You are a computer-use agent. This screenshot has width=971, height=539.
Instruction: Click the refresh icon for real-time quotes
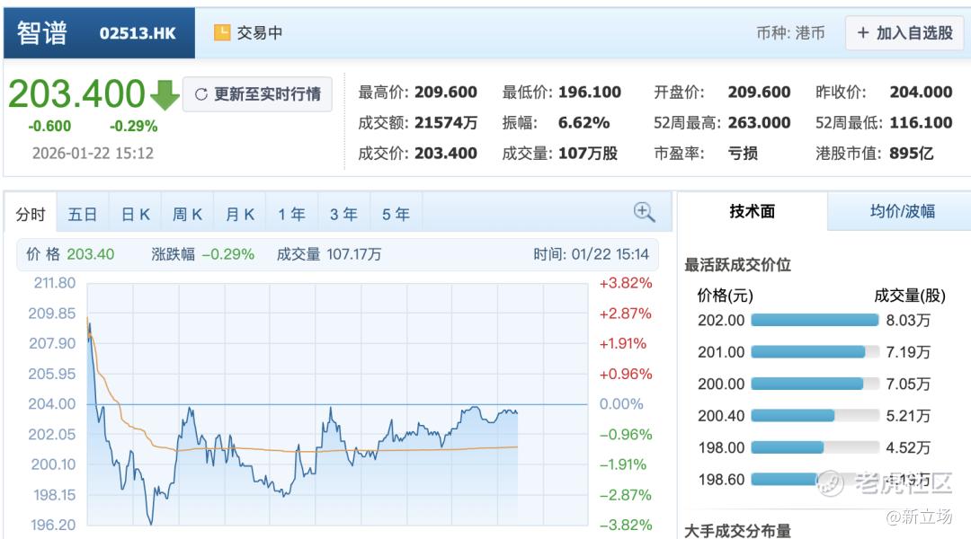[x=200, y=94]
